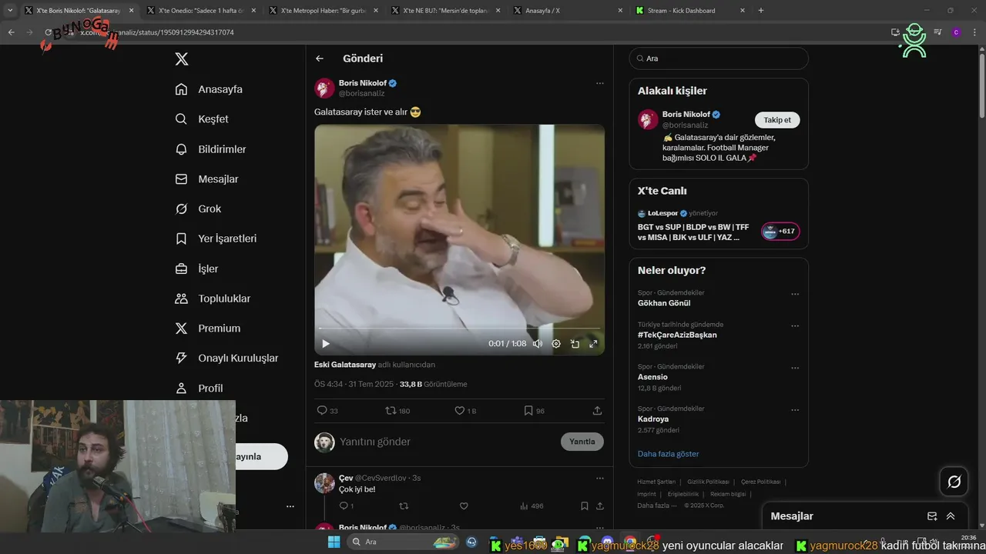Open the main post's three-dot menu

[x=599, y=83]
